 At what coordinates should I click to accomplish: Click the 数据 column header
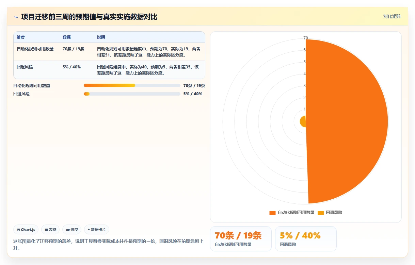click(x=67, y=37)
